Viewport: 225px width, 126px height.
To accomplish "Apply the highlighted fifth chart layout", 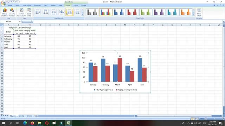I will (x=70, y=12).
